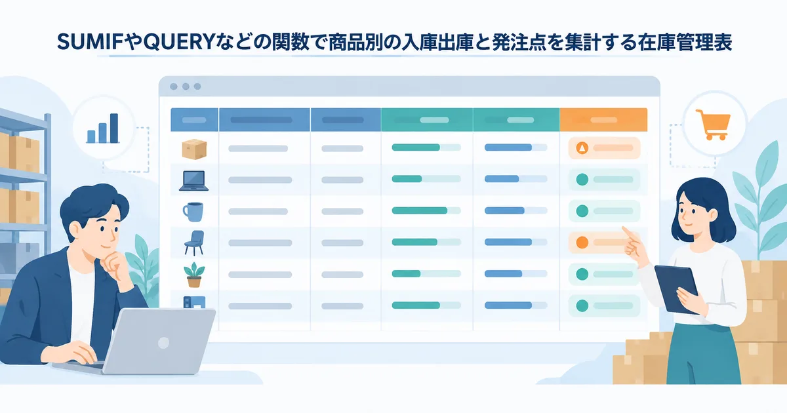The height and width of the screenshot is (413, 787).
Task: Click the chair product icon
Action: click(x=193, y=243)
